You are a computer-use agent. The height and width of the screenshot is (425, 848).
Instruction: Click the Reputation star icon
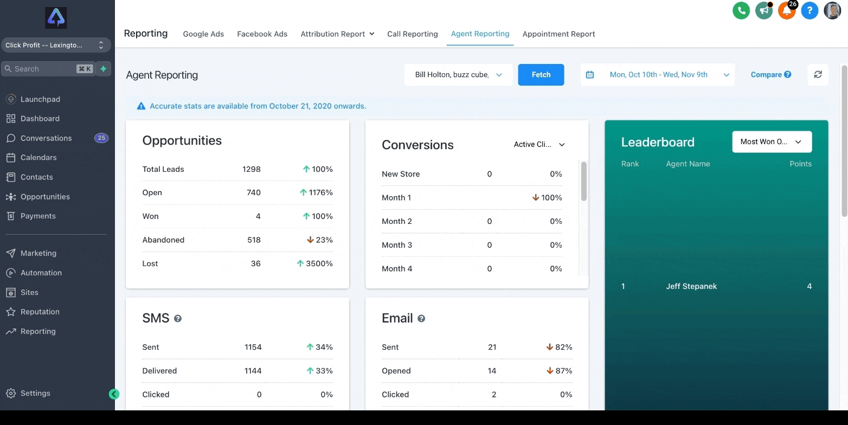(x=11, y=312)
